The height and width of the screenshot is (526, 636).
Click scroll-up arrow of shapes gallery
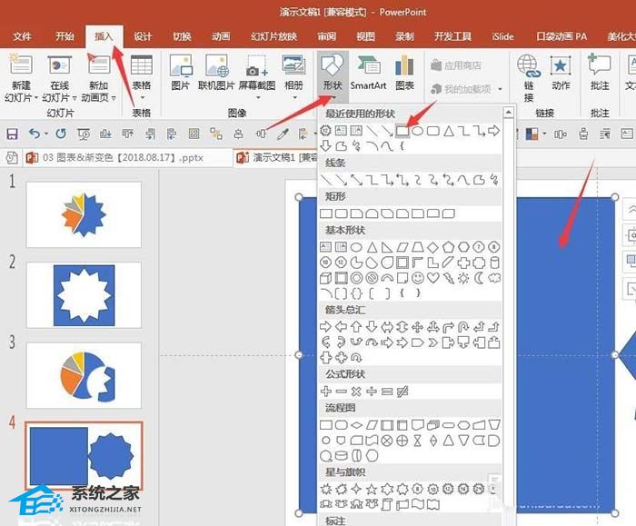[509, 112]
